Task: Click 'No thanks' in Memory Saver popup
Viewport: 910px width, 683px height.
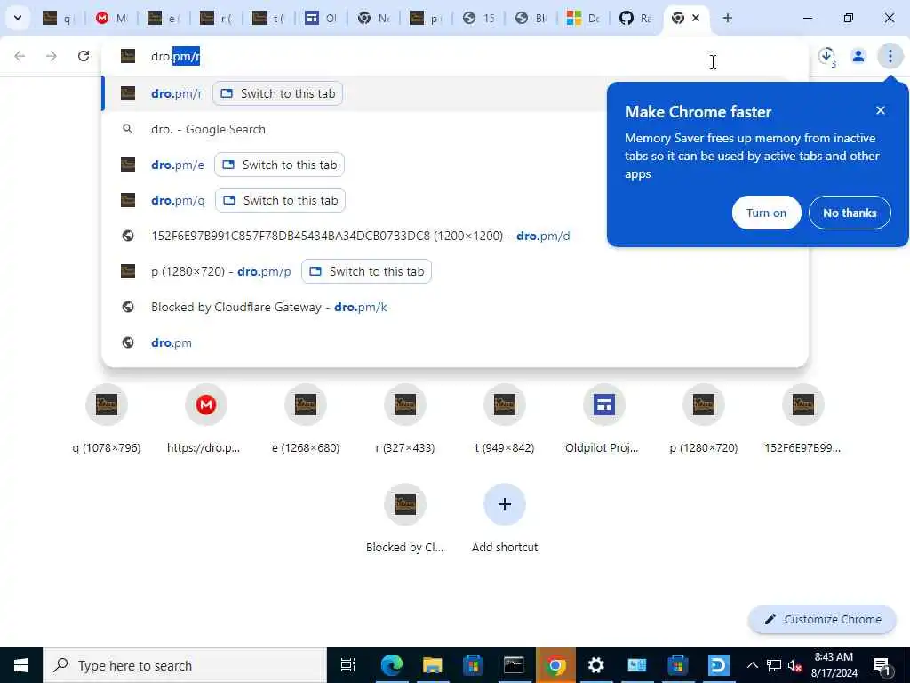Action: 849,213
